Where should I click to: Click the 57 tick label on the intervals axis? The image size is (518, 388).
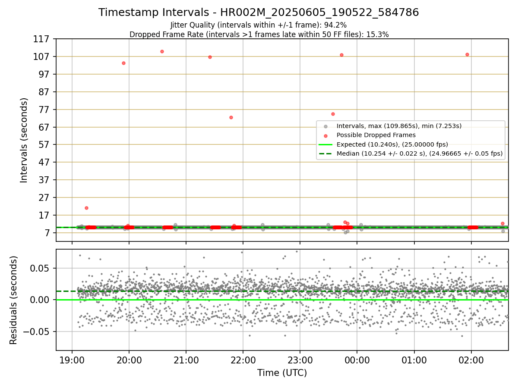(x=45, y=145)
